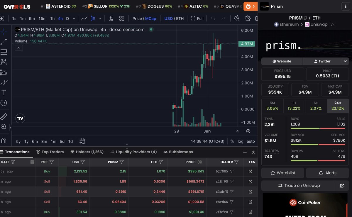The image size is (352, 217).
Task: Add PRISM to Watchlist
Action: coord(283,173)
